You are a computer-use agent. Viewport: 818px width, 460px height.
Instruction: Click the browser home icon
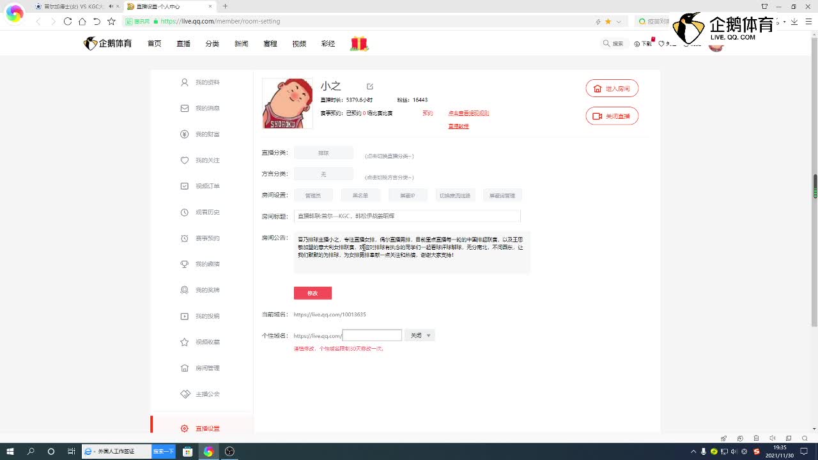click(x=82, y=21)
